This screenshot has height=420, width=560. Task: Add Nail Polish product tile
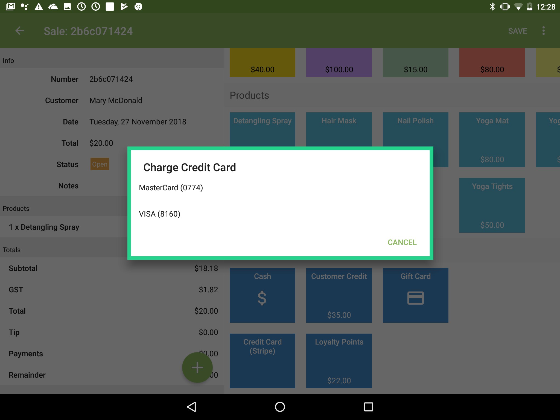point(415,129)
